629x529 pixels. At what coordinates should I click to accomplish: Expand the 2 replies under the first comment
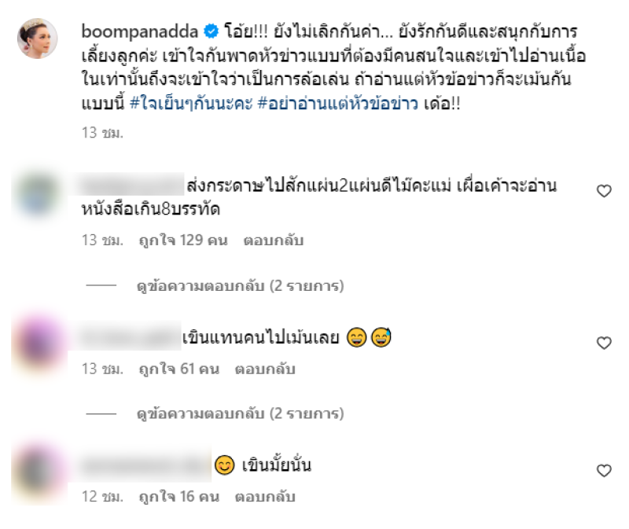241,286
